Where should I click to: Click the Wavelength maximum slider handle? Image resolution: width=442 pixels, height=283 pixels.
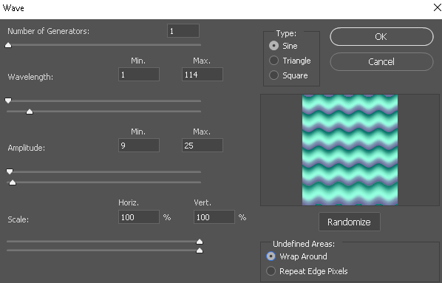pyautogui.click(x=30, y=112)
